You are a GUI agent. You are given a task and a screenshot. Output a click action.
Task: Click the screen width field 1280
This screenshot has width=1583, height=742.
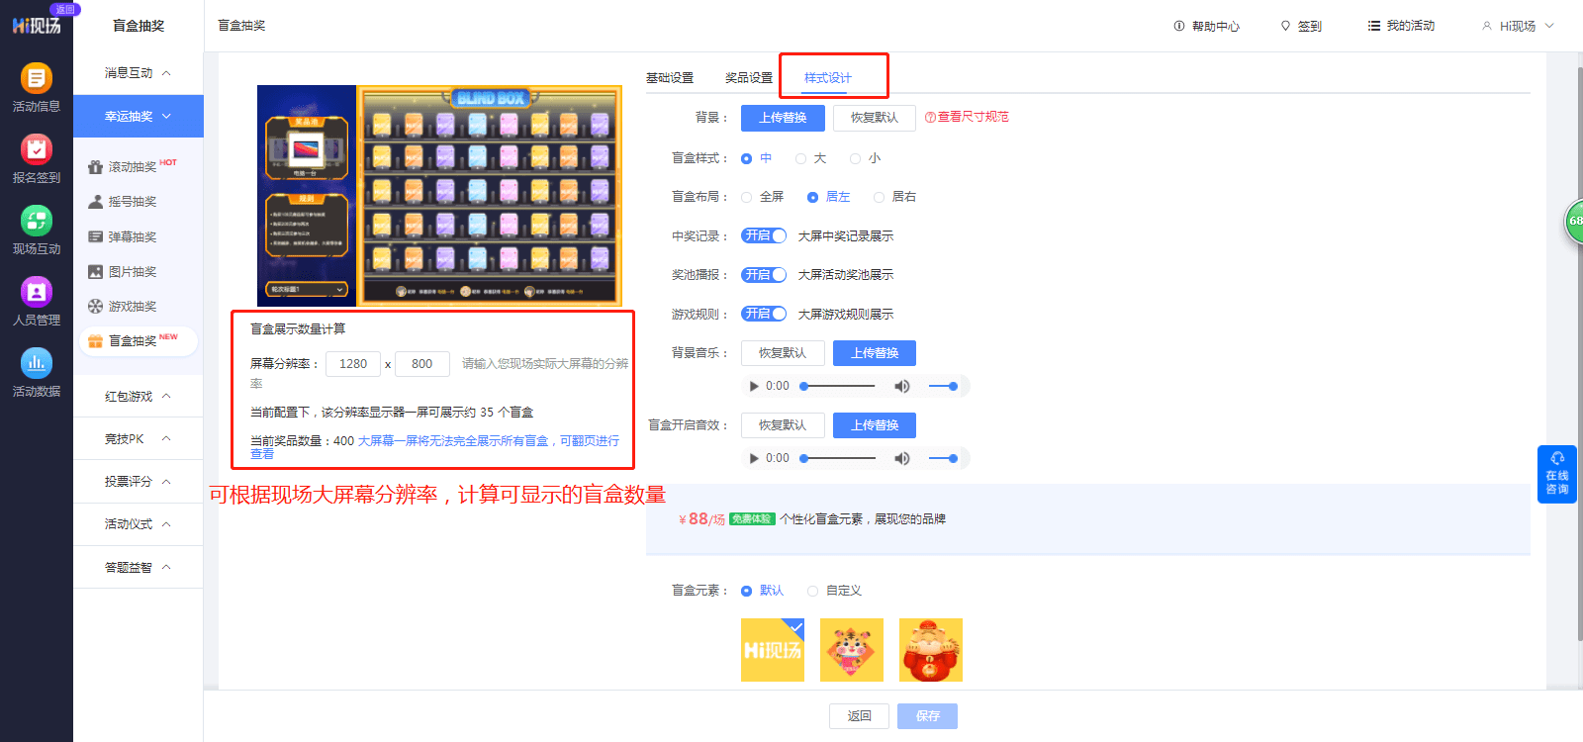pyautogui.click(x=353, y=364)
